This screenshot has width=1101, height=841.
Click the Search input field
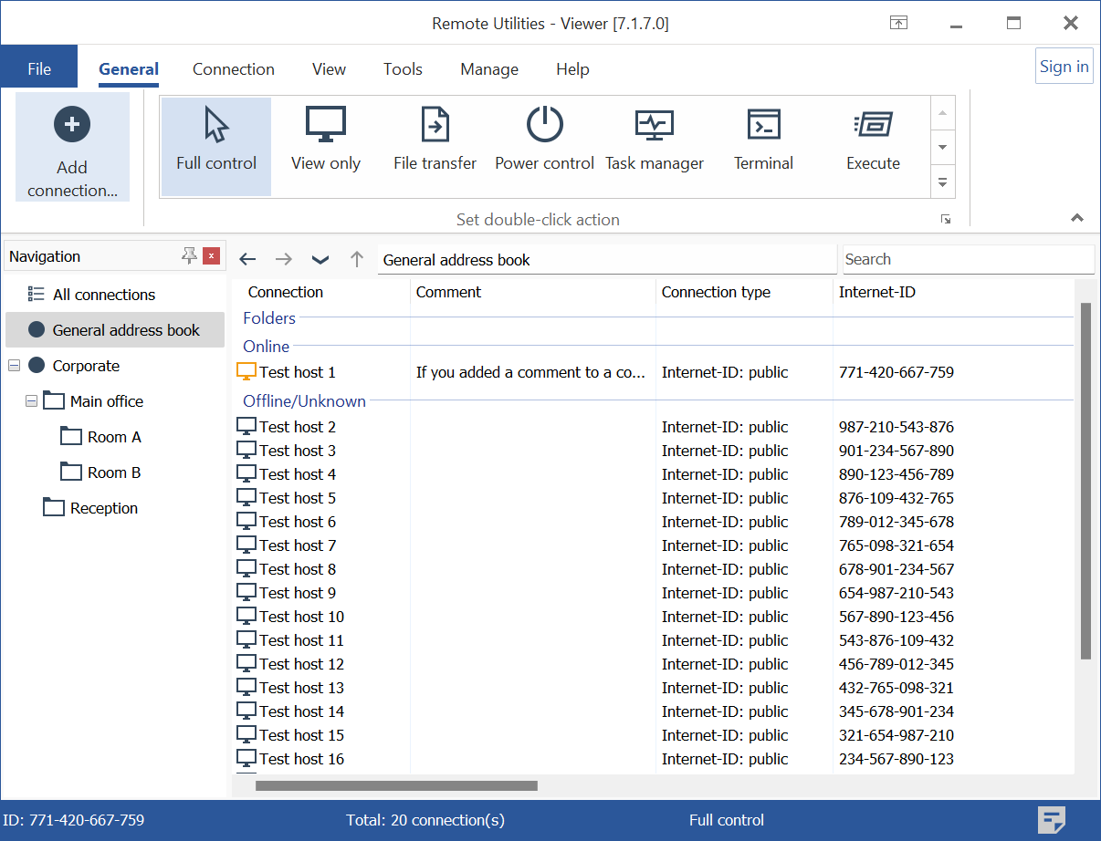coord(968,259)
